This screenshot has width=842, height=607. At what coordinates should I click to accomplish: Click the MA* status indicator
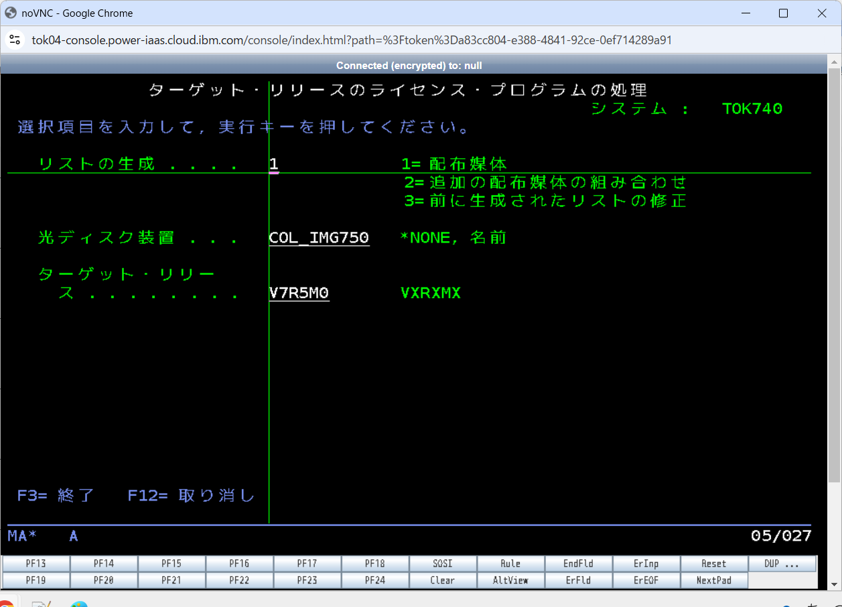tap(23, 536)
